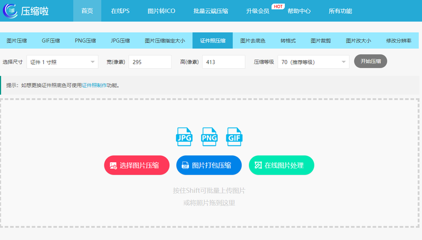Click the 按住Shift可批量上传图片 hint text
Screen dimensions: 422x240
tap(209, 191)
